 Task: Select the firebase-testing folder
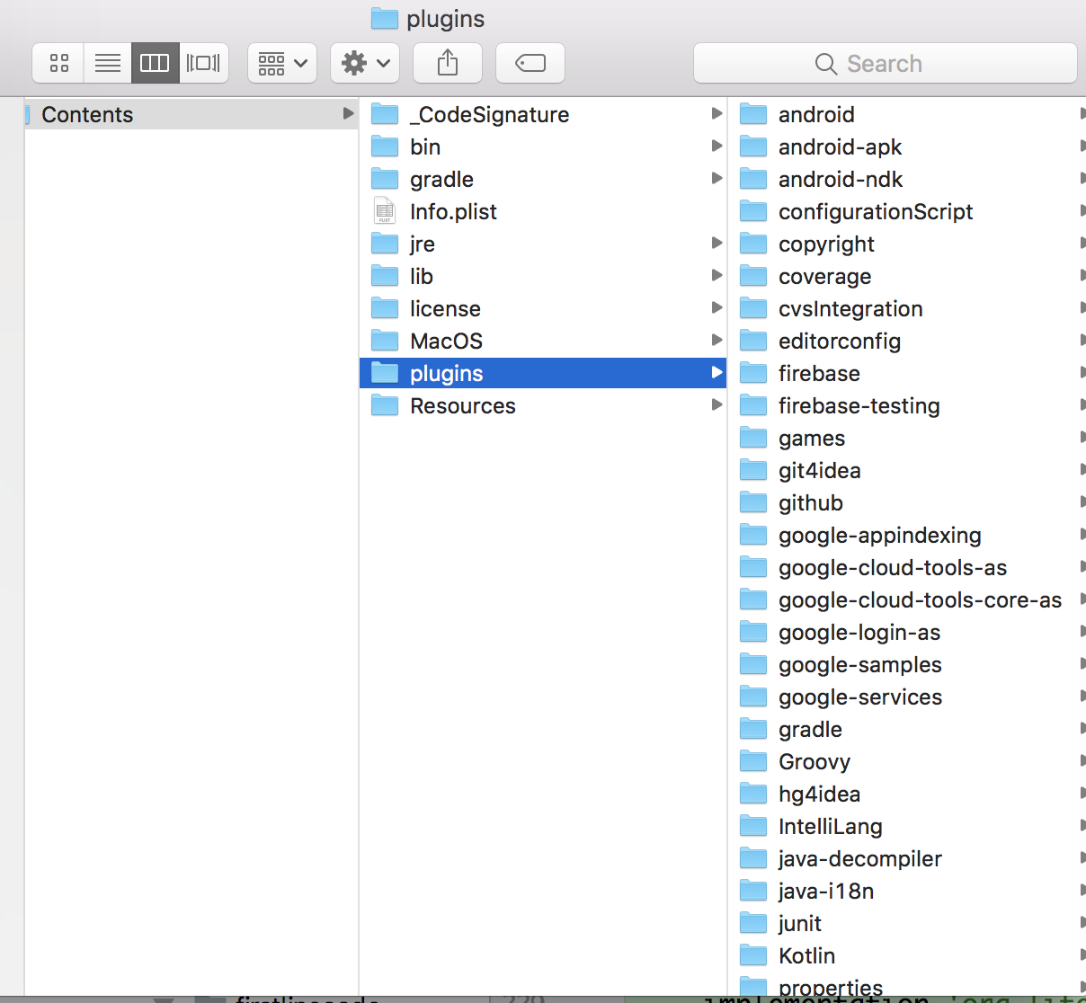(x=907, y=405)
